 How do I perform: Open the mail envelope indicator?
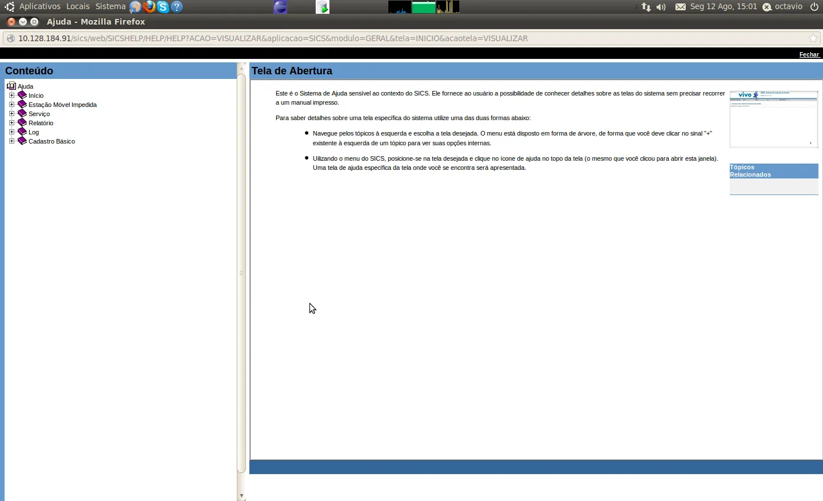(x=680, y=7)
